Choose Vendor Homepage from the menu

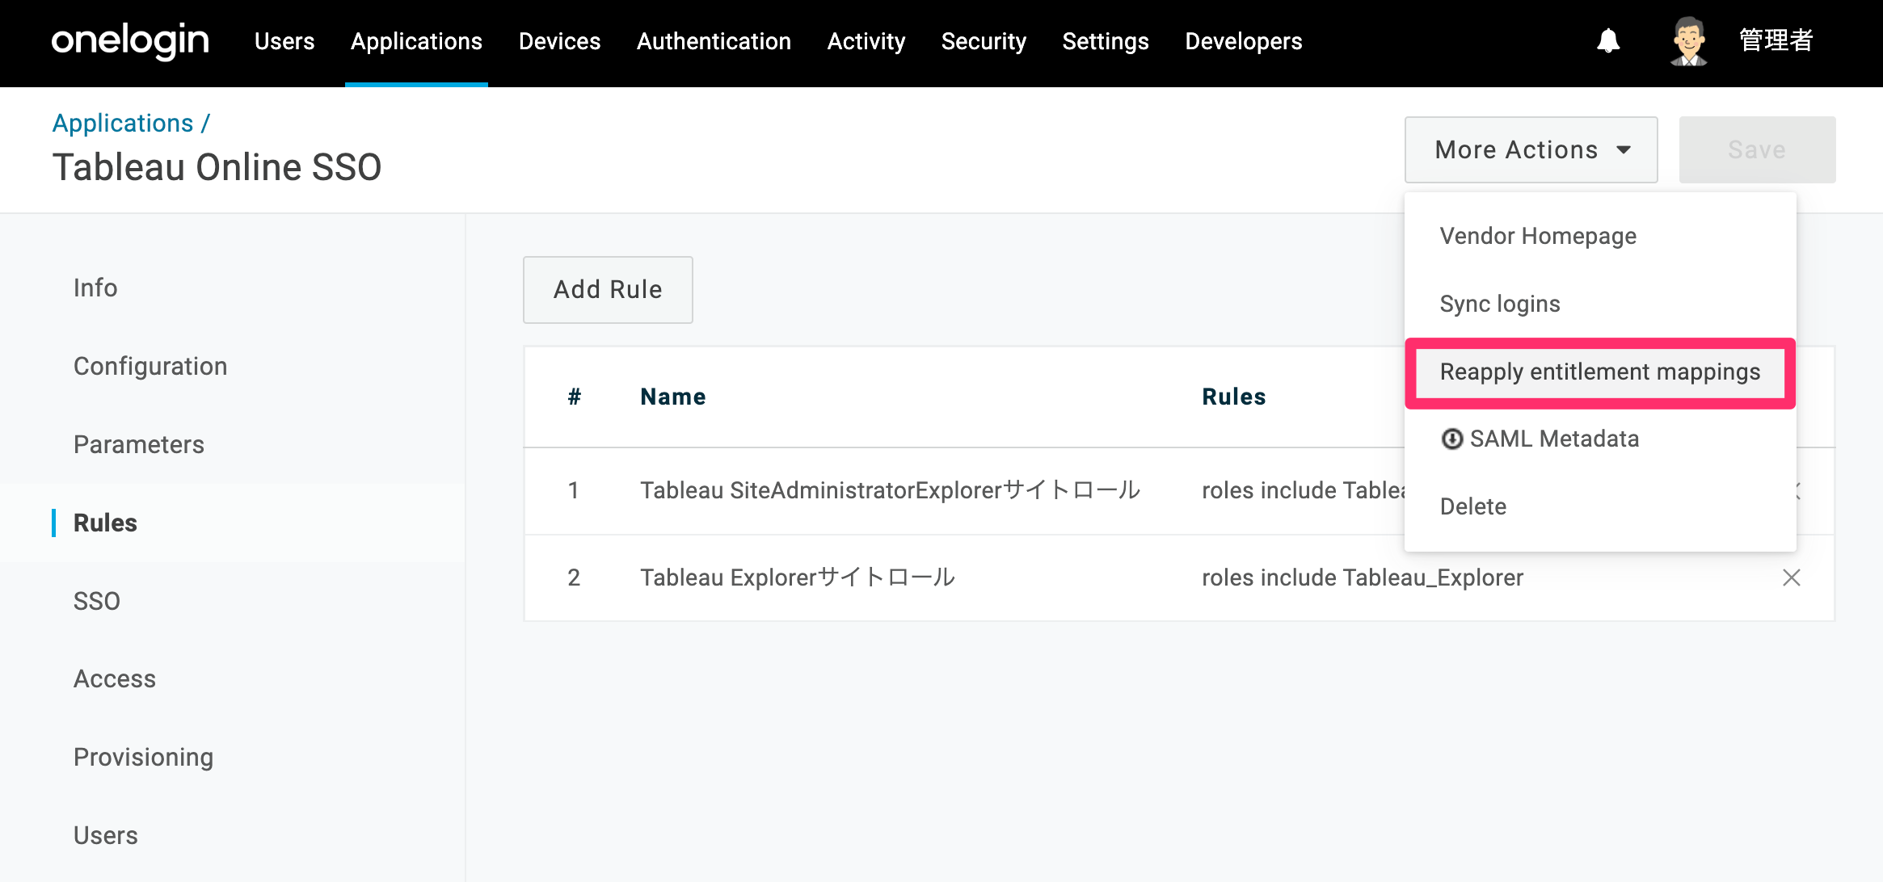(x=1537, y=236)
